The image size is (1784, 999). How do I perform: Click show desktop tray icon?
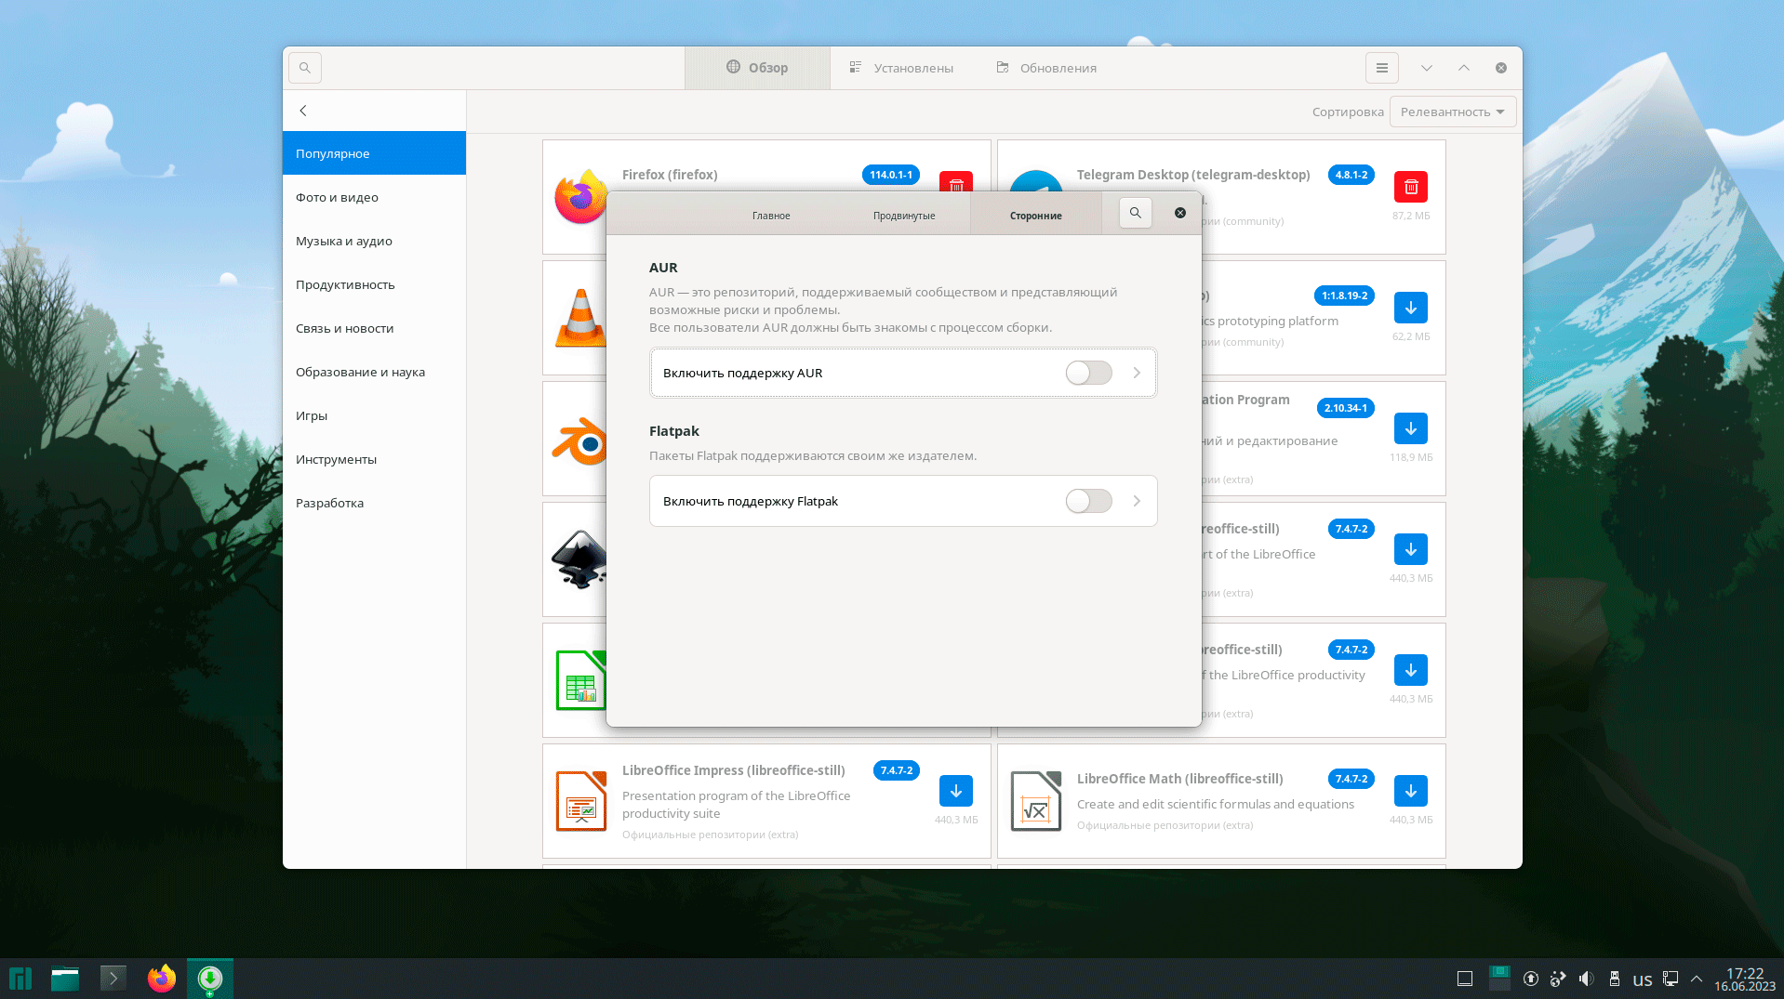pyautogui.click(x=1465, y=979)
